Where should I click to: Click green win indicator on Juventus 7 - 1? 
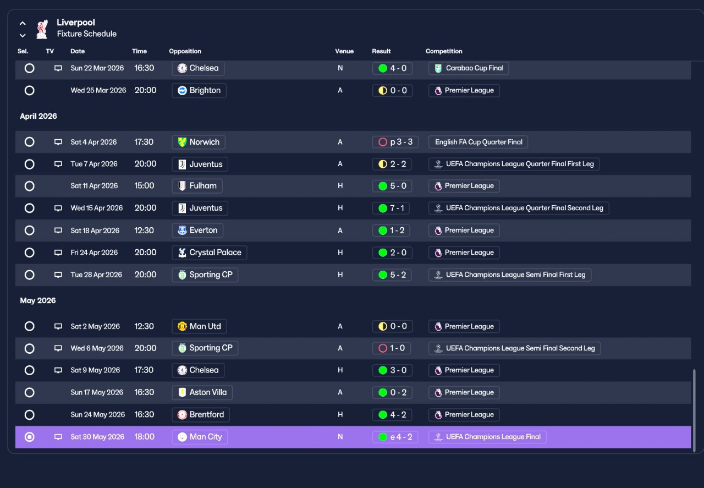tap(383, 208)
